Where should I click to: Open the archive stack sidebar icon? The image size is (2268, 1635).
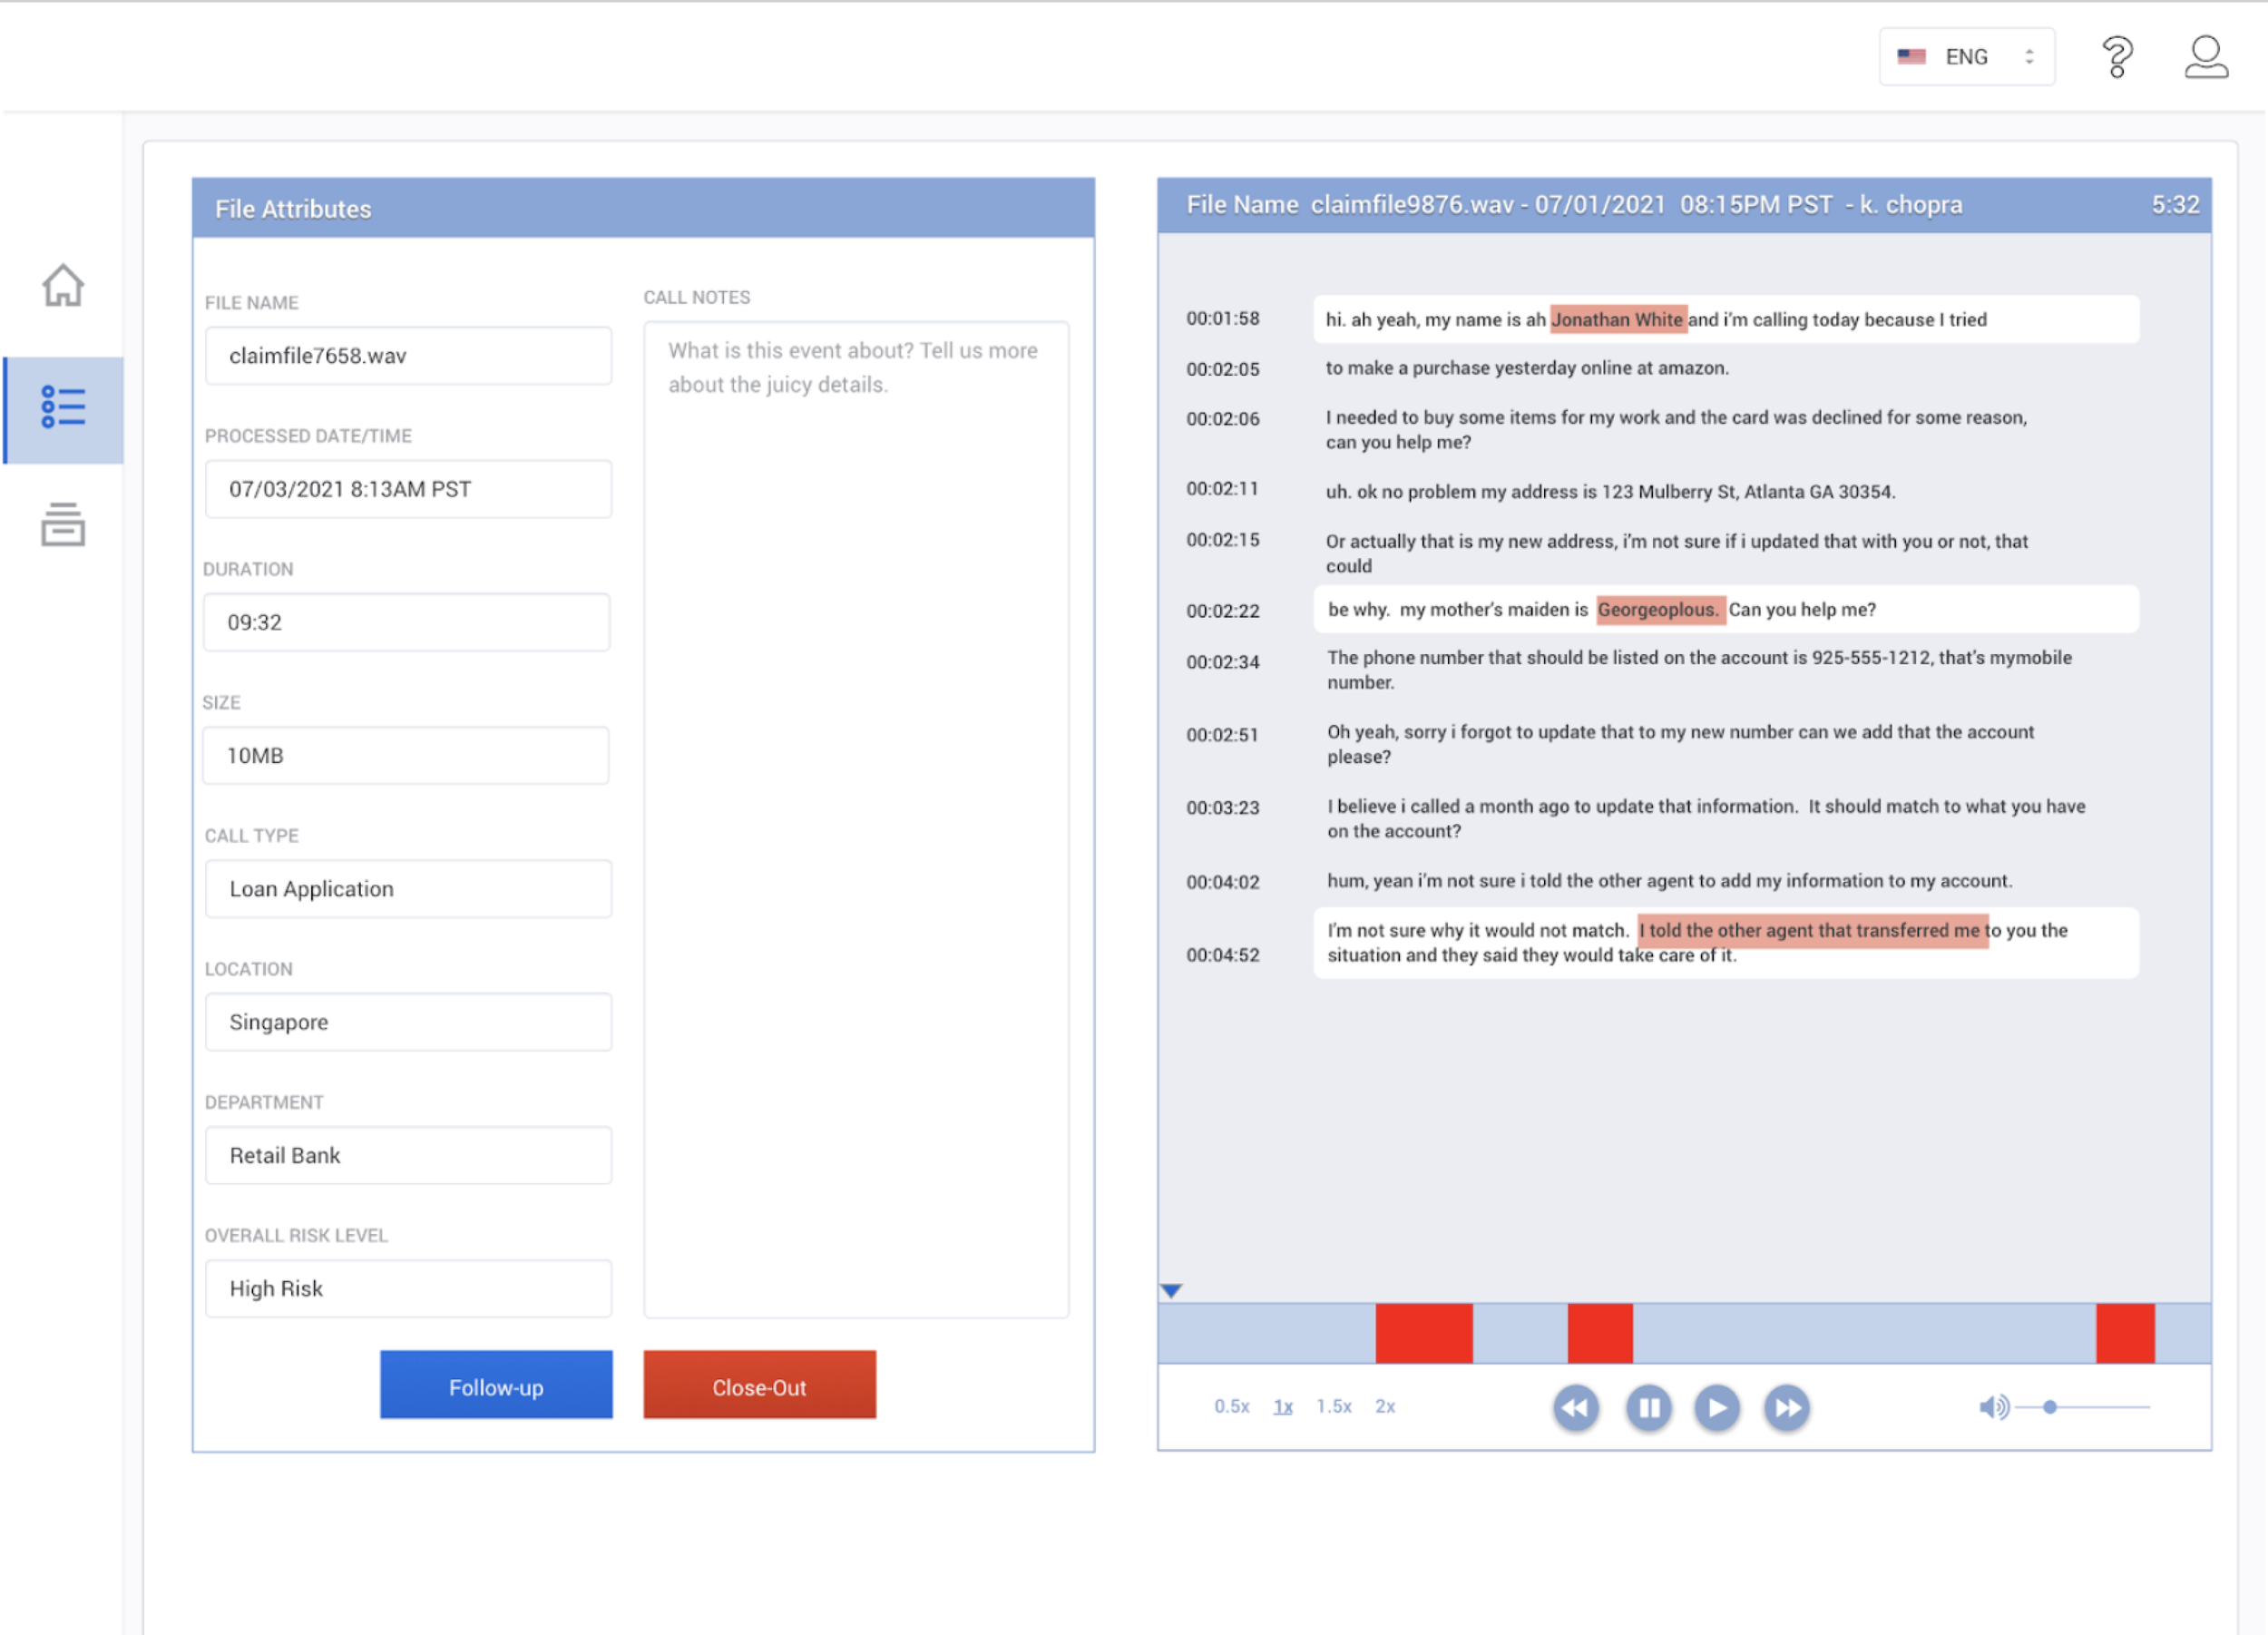point(63,525)
